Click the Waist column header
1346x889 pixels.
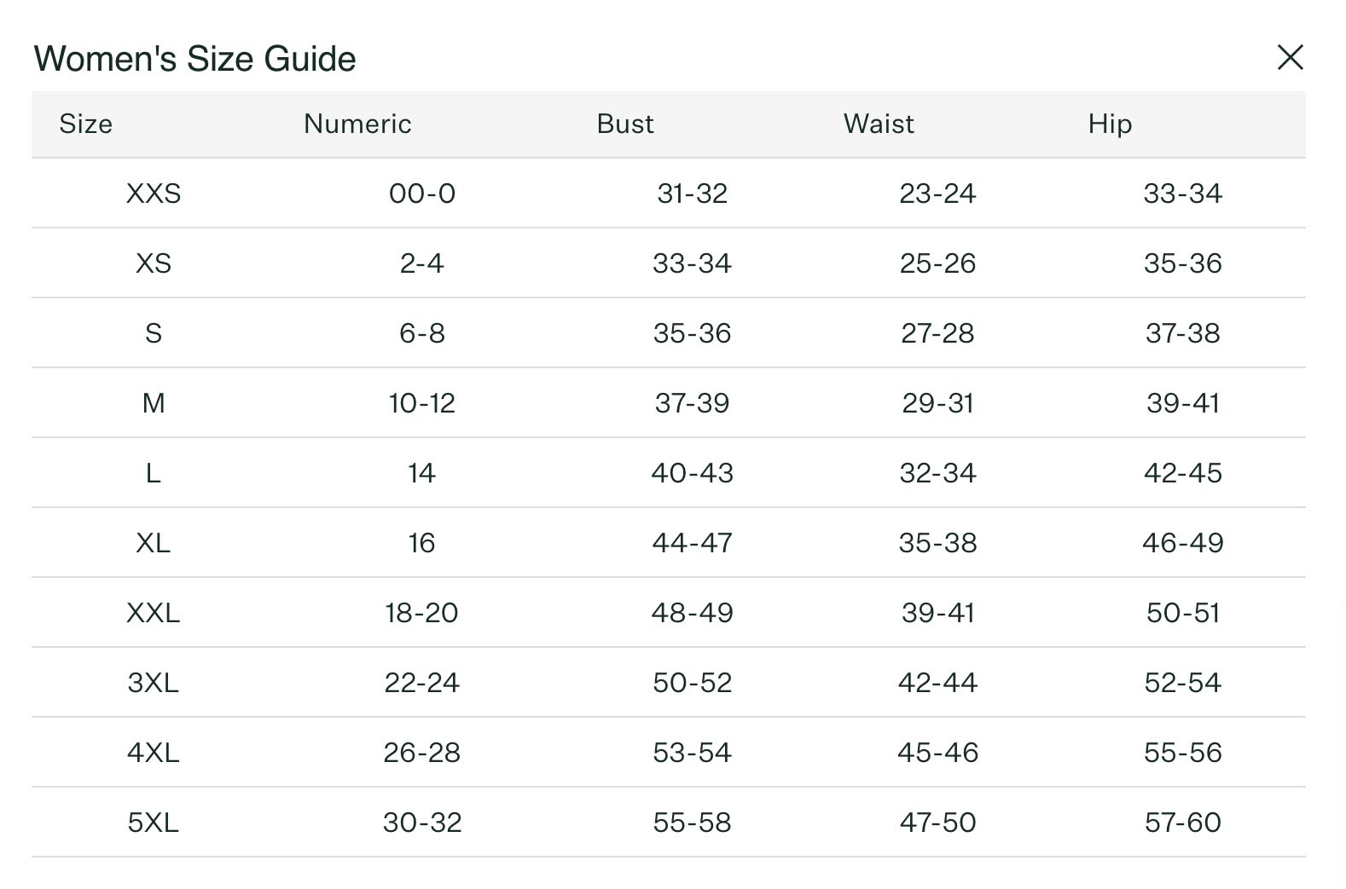coord(879,124)
